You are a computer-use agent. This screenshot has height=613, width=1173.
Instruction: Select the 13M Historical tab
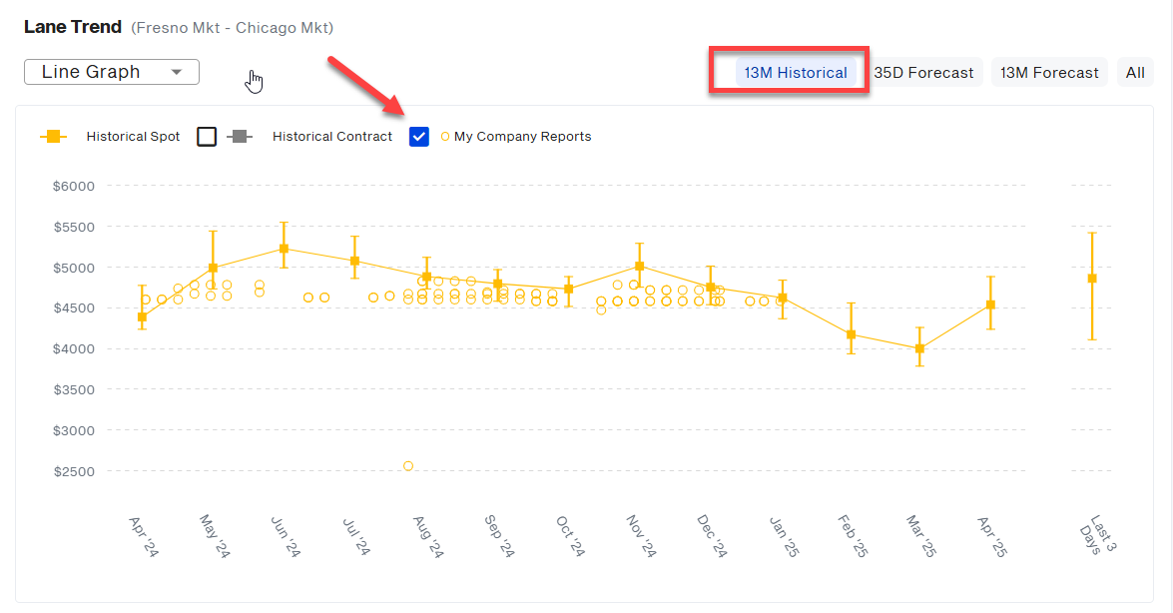[796, 73]
